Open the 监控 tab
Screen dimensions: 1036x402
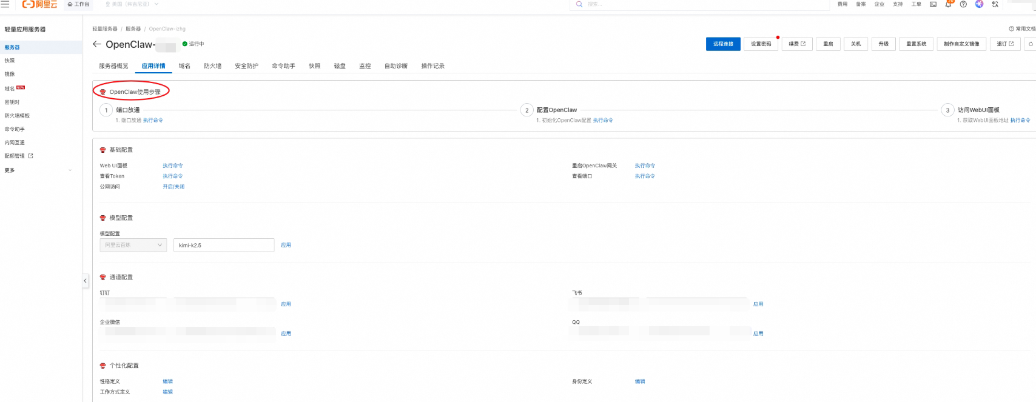coord(365,66)
